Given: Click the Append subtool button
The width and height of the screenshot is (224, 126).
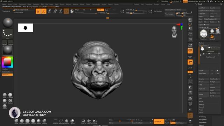Looking at the screenshot, I should coord(215,87).
